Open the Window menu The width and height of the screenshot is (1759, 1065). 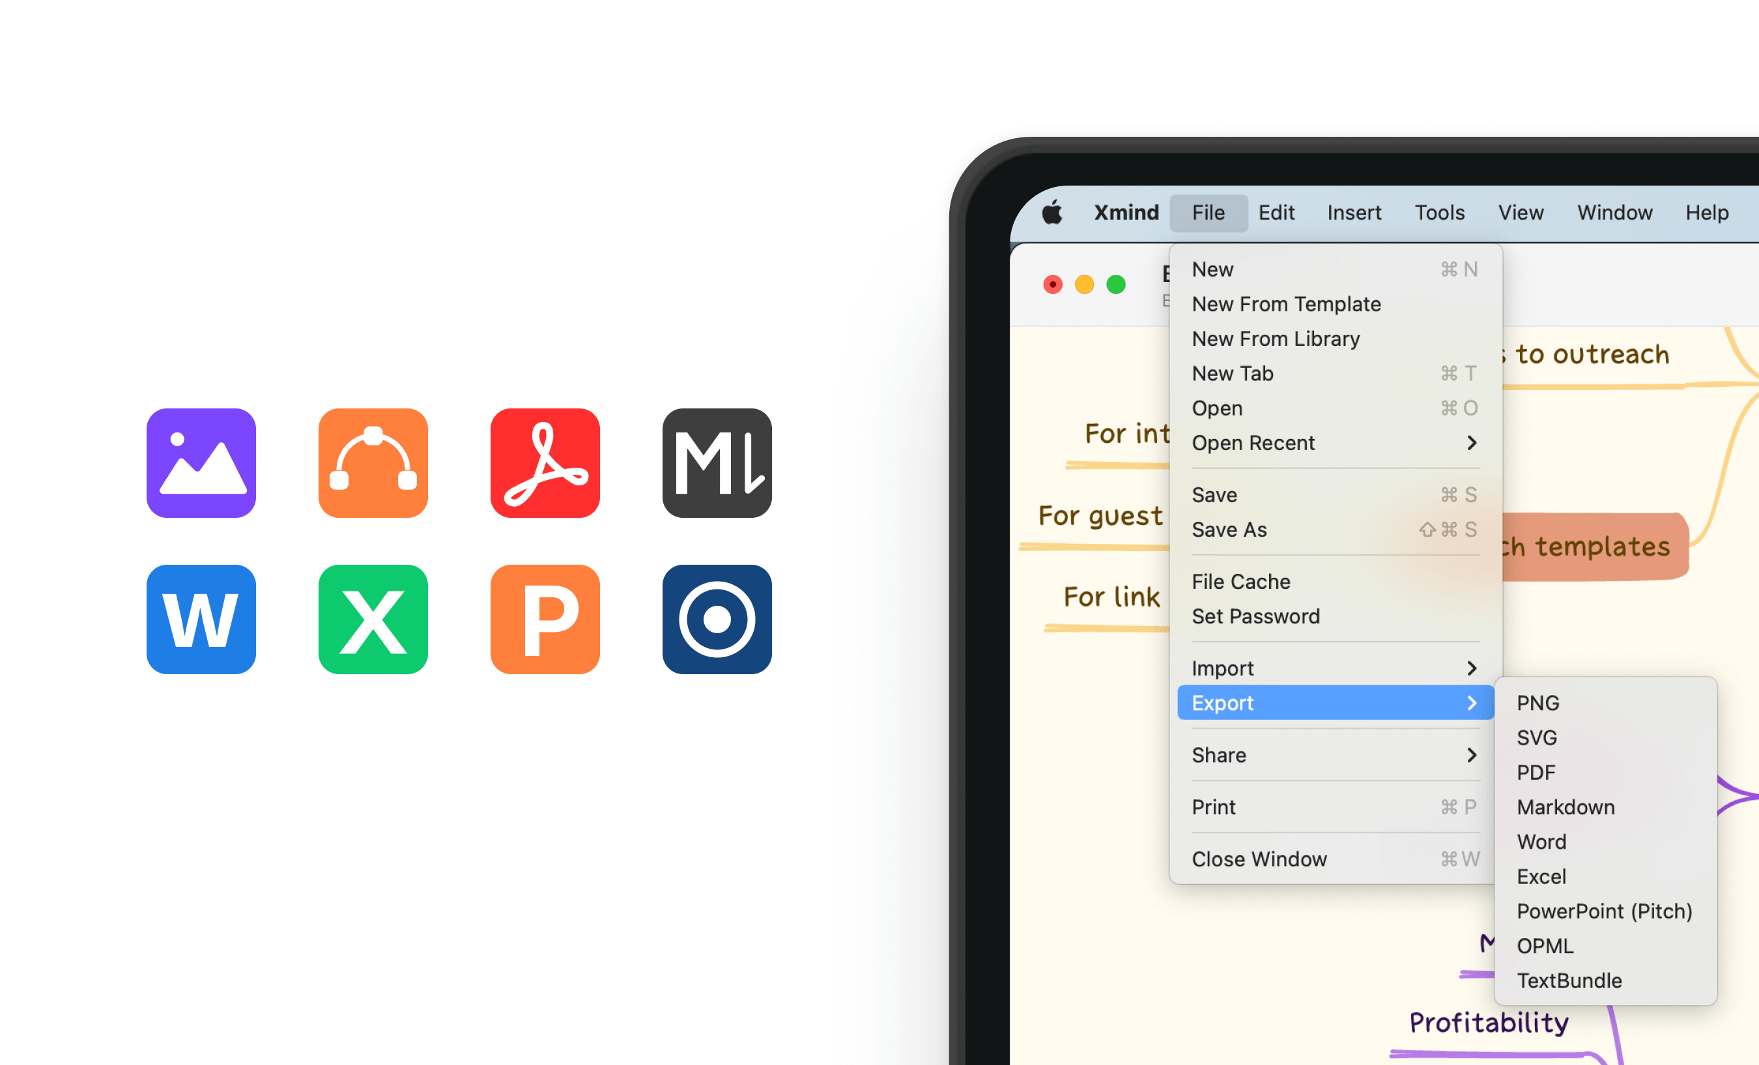1615,213
